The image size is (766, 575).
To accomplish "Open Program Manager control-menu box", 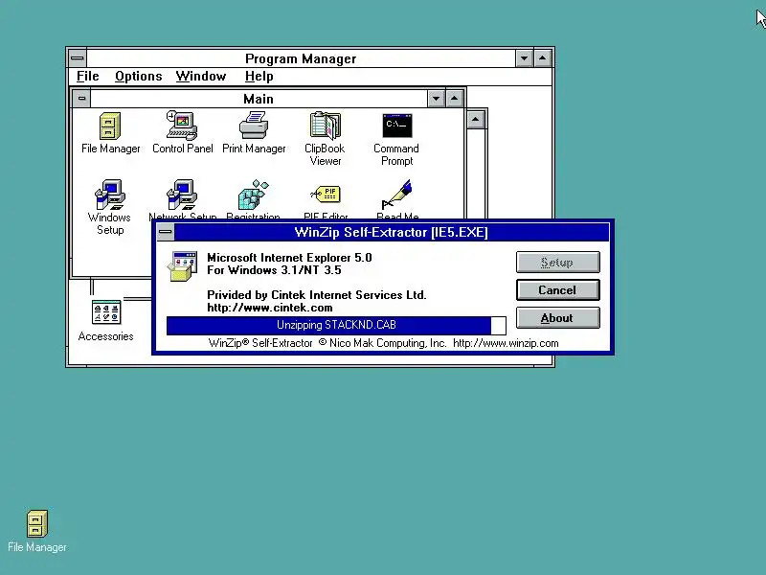I will click(78, 58).
